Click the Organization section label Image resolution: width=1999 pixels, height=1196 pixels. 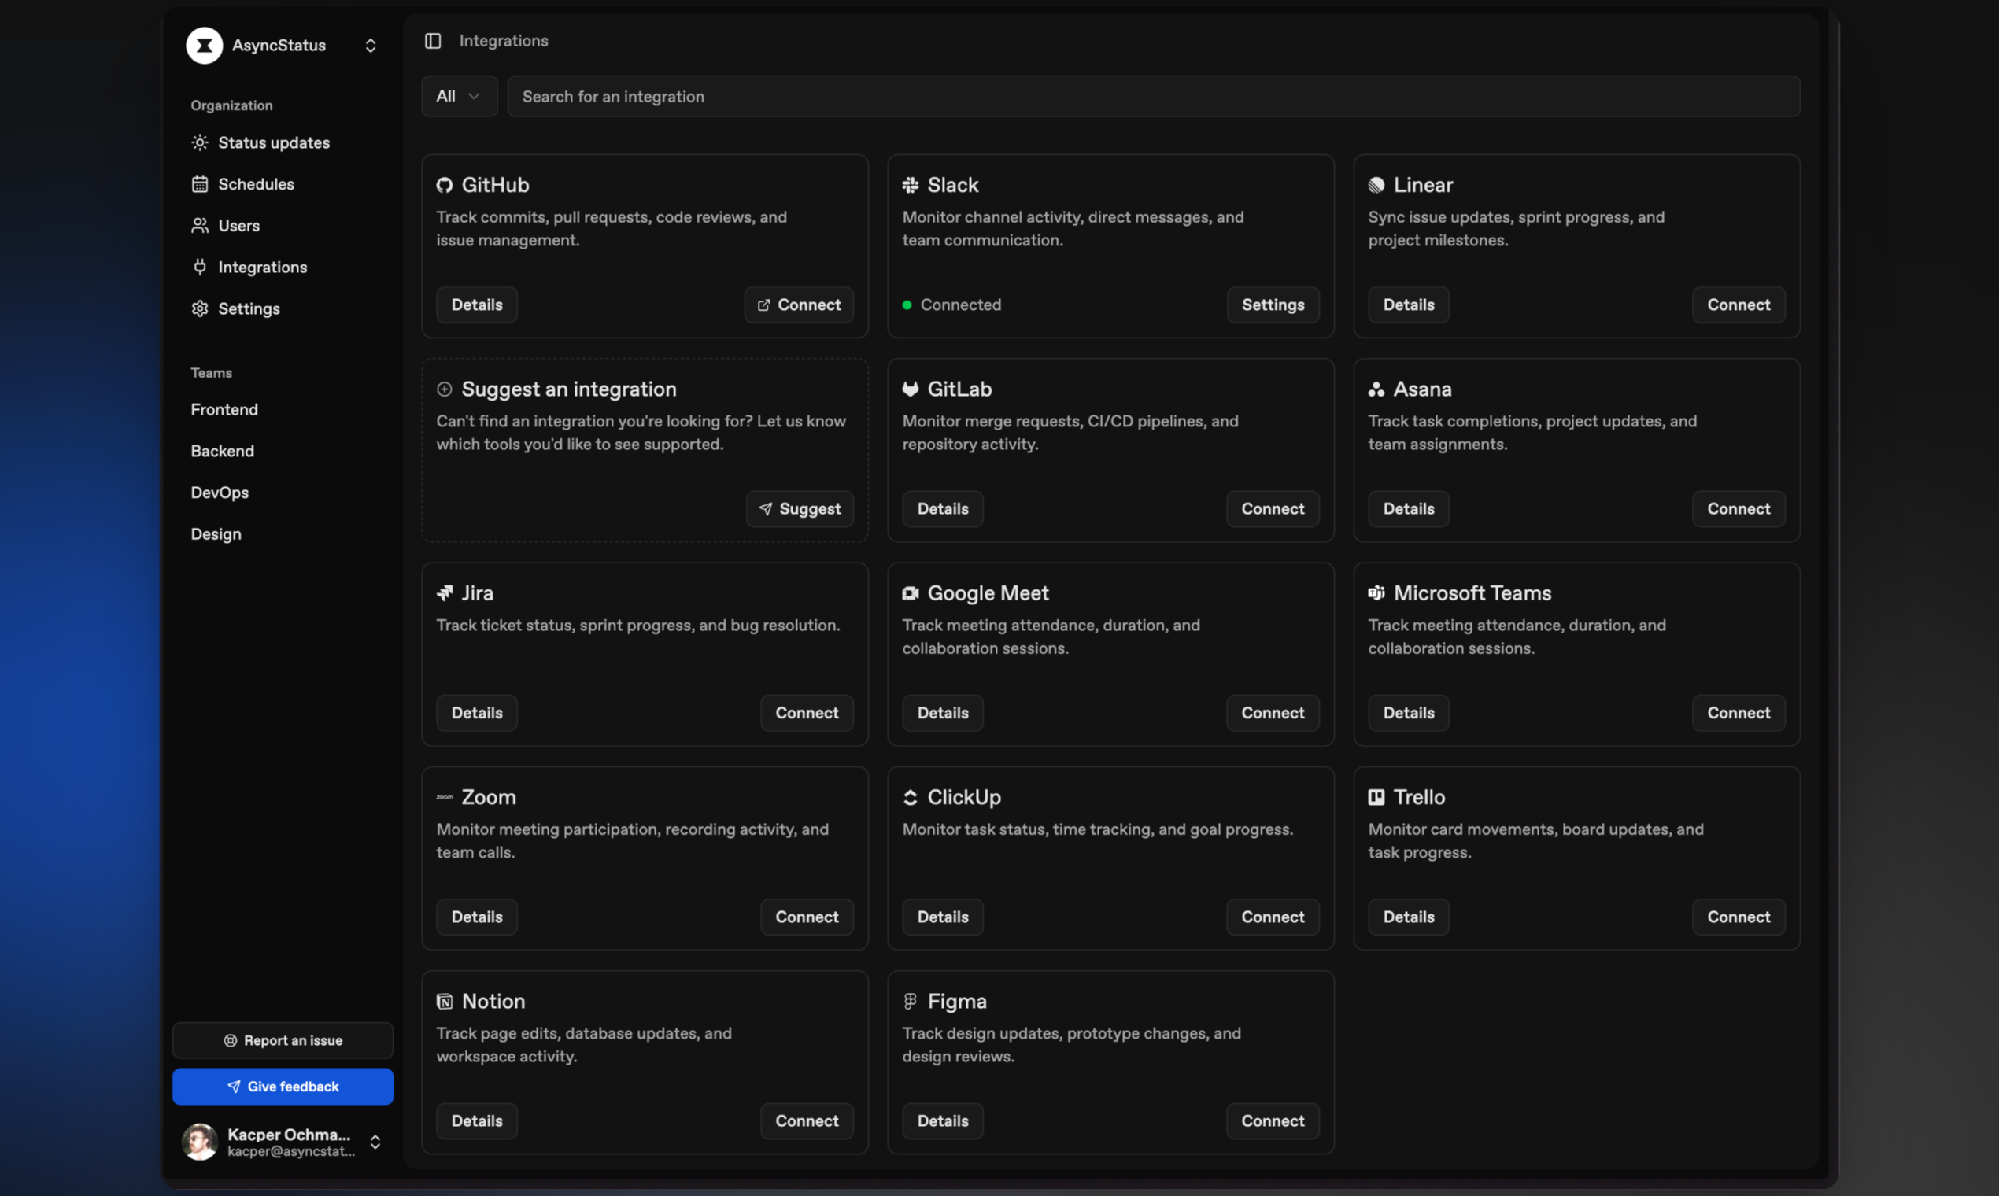click(x=231, y=105)
